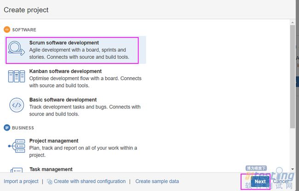Click the blue Business category icon
This screenshot has height=191, width=299.
click(x=7, y=127)
